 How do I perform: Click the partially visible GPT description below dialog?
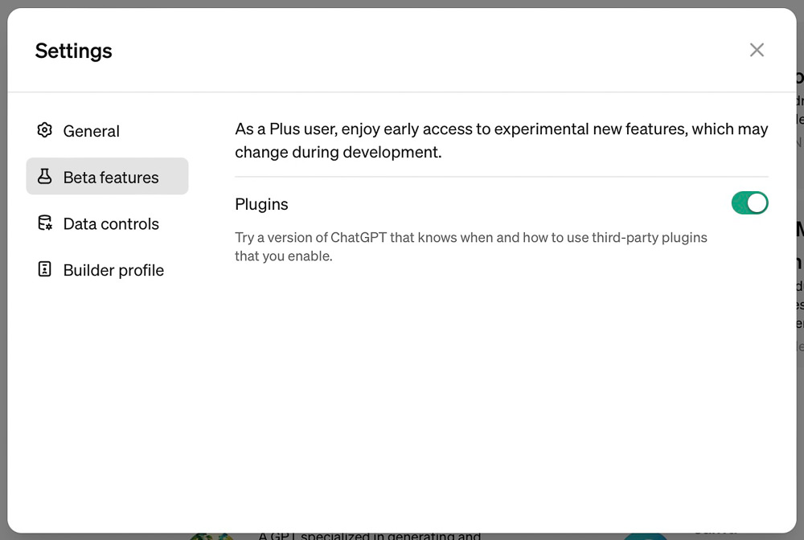(x=369, y=536)
